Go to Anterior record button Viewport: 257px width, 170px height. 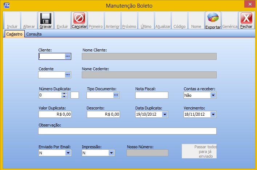coord(113,20)
